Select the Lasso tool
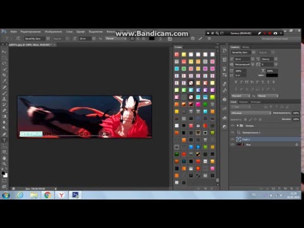304x228 pixels. click(x=4, y=63)
